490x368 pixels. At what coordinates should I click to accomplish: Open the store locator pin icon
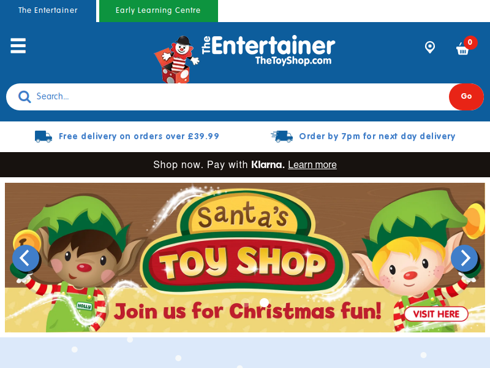[430, 47]
